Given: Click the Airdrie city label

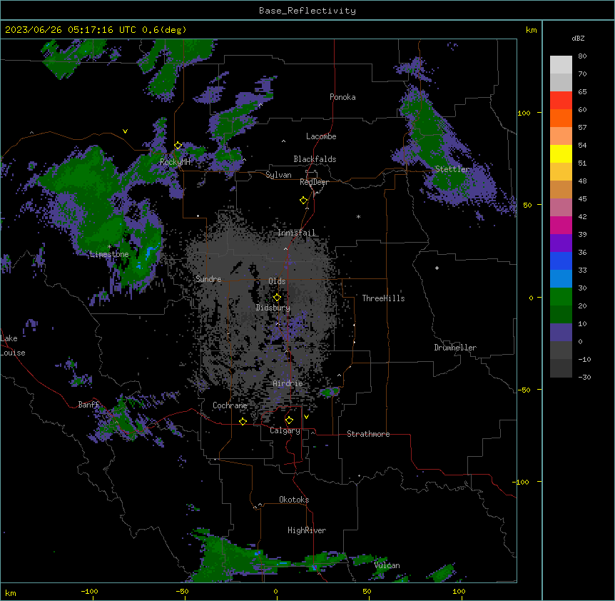Looking at the screenshot, I should tap(288, 383).
